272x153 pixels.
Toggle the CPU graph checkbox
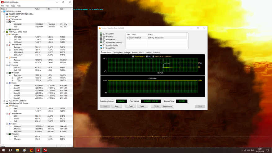tap(147, 56)
